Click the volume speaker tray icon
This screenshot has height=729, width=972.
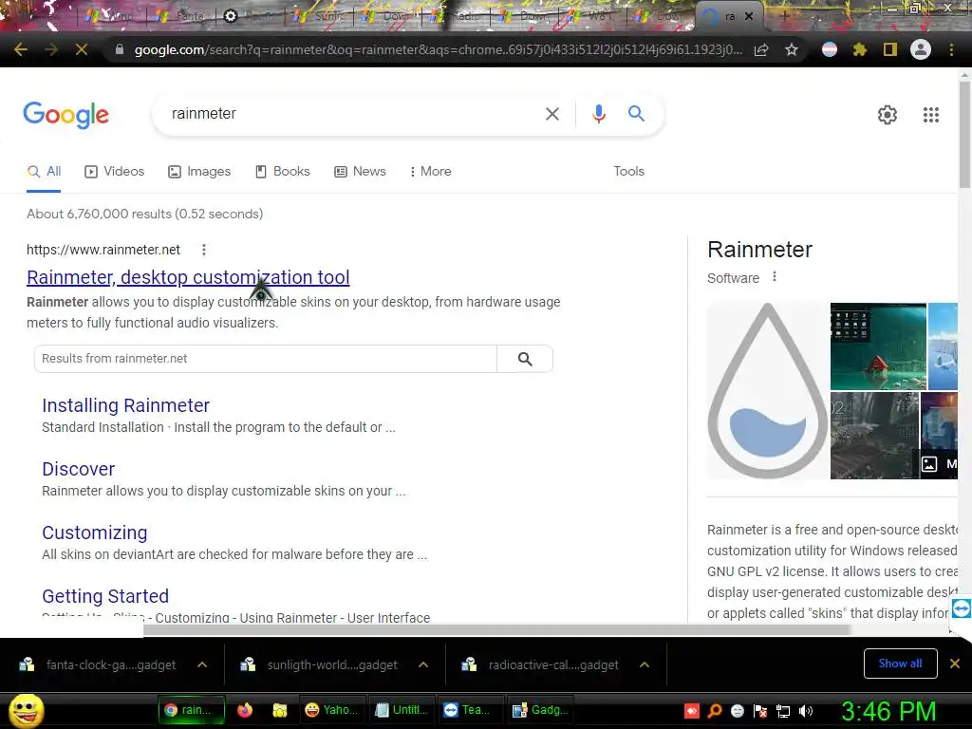[805, 711]
